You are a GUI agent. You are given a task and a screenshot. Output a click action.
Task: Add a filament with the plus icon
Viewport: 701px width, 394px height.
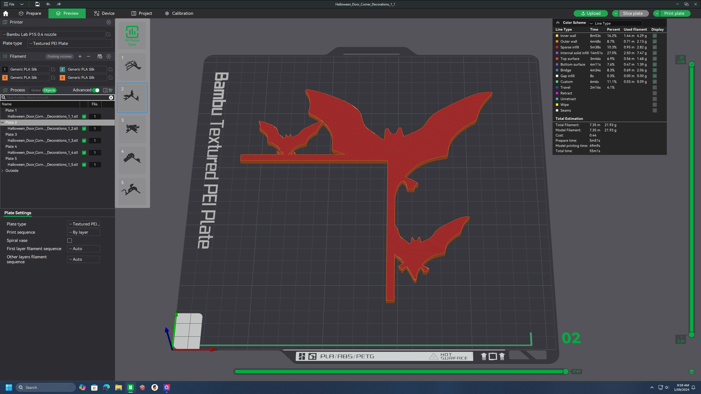click(x=80, y=56)
